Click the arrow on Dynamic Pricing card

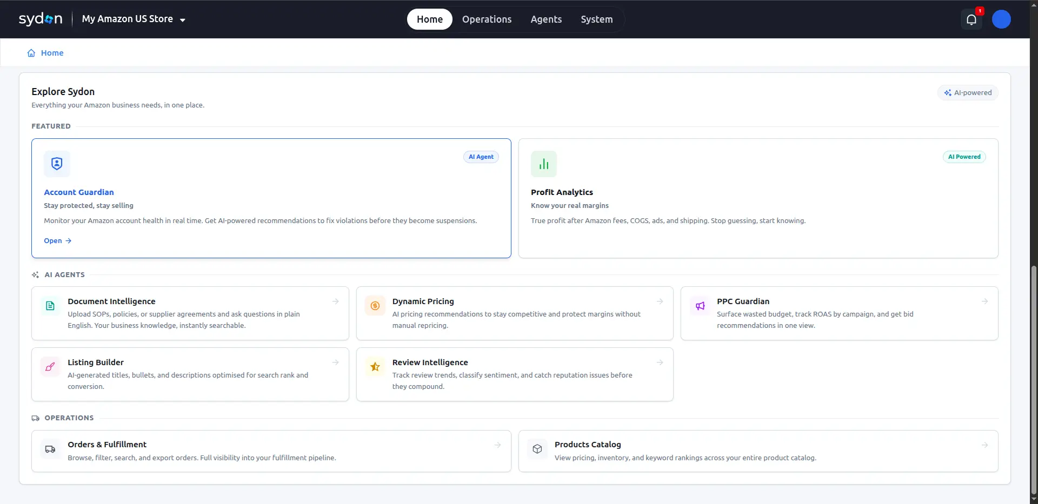click(660, 301)
